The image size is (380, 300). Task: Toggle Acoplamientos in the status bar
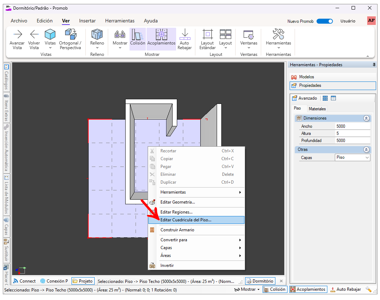(x=308, y=289)
